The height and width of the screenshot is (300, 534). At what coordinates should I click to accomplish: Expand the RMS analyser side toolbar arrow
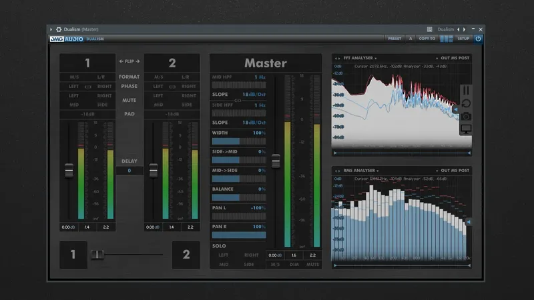click(469, 222)
